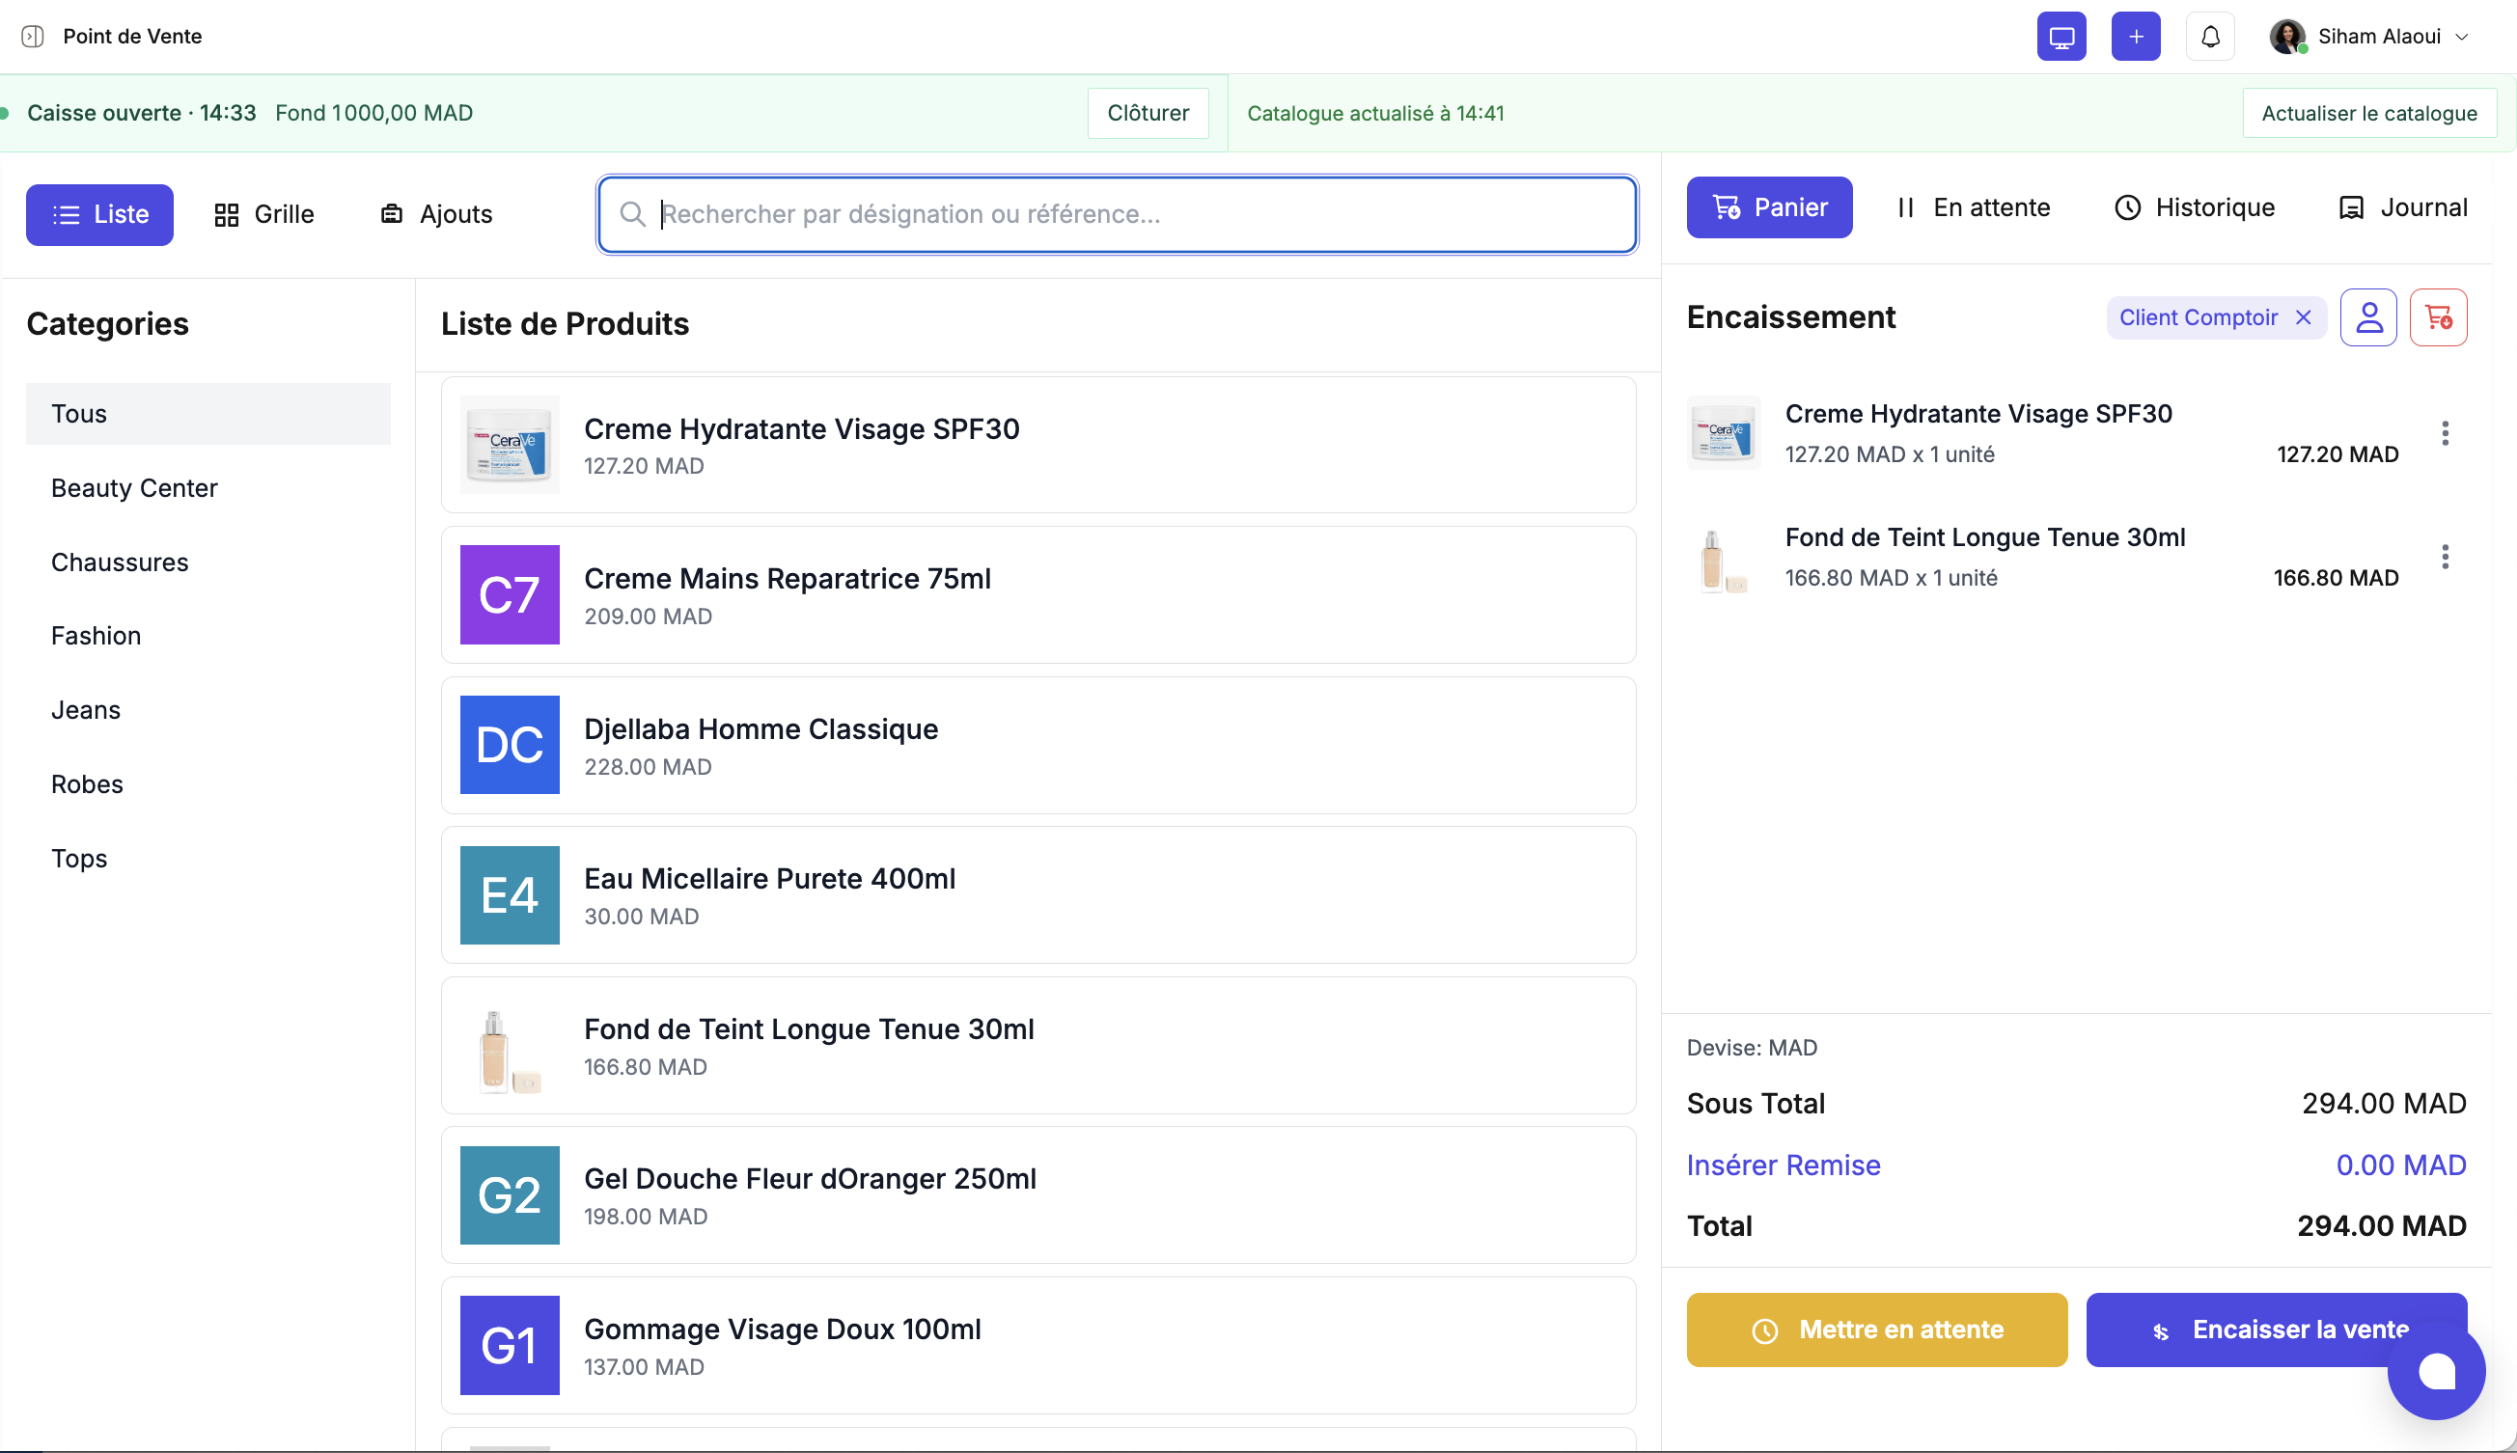
Task: Click the blue DC product tile
Action: click(510, 746)
